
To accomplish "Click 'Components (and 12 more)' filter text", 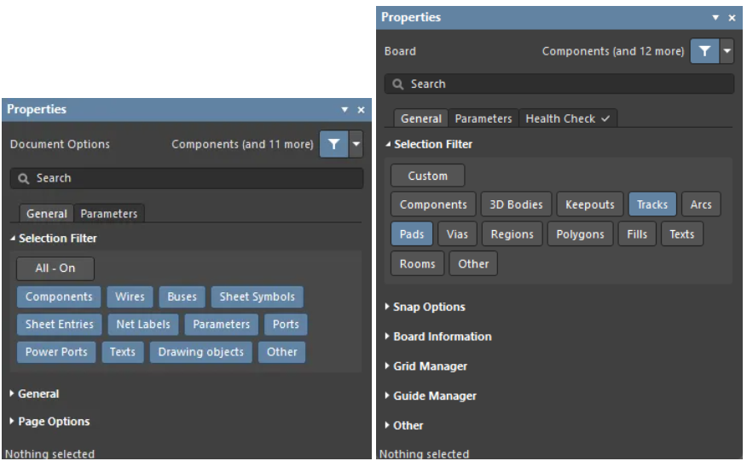I will point(613,51).
